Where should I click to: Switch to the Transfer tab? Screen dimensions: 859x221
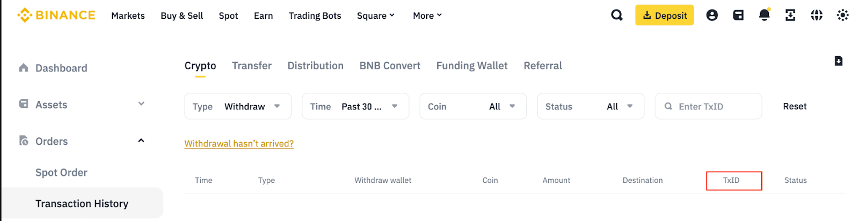tap(252, 65)
